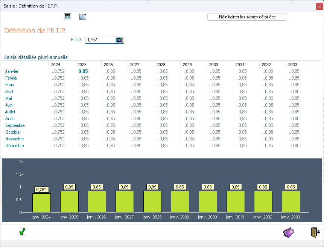Click the janv. 2026 axis label
This screenshot has width=324, height=247.
[96, 217]
